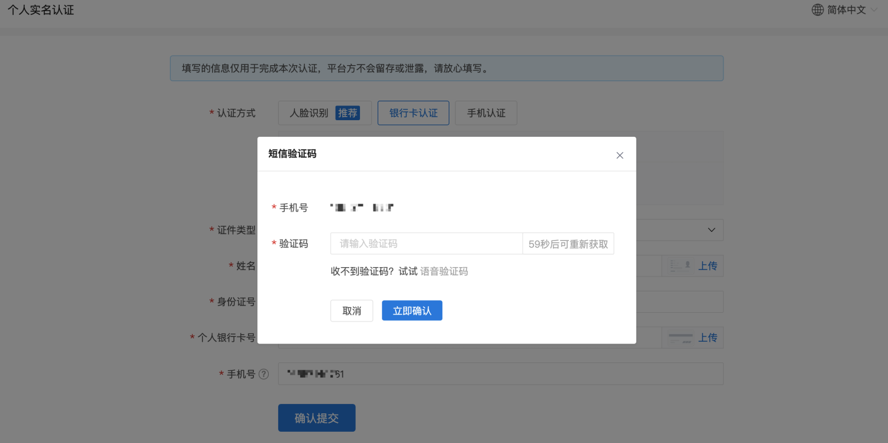Click the masked phone number in the dialog

(x=362, y=208)
